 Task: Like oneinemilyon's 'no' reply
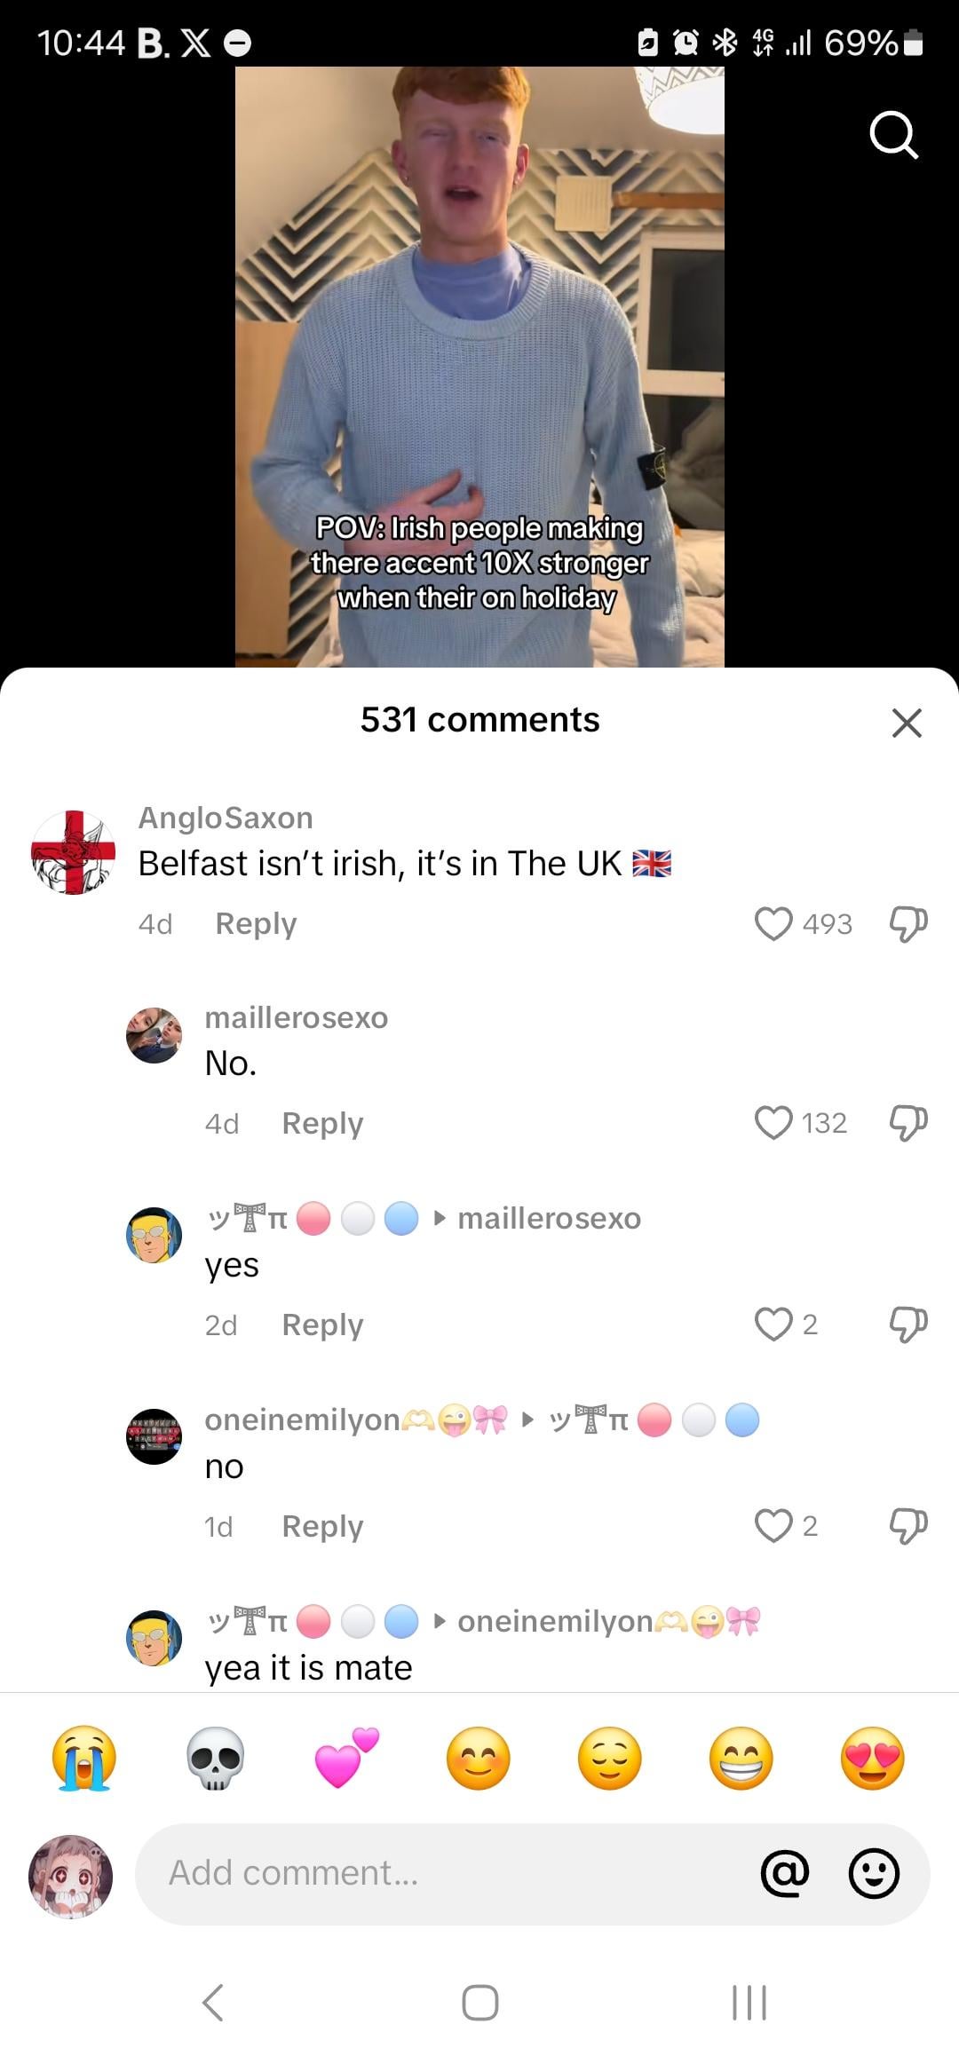(x=773, y=1526)
